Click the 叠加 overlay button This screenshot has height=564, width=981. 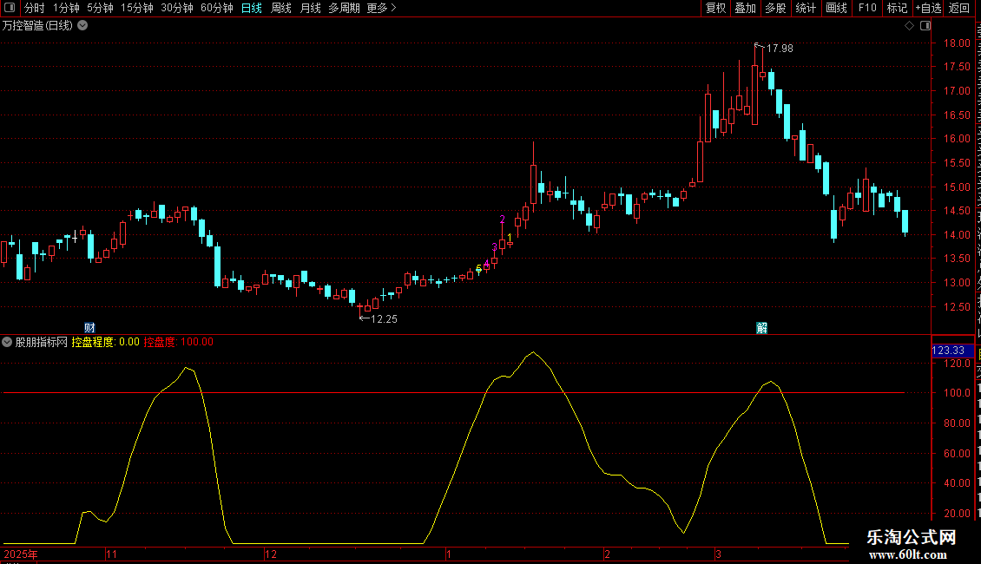[x=746, y=8]
